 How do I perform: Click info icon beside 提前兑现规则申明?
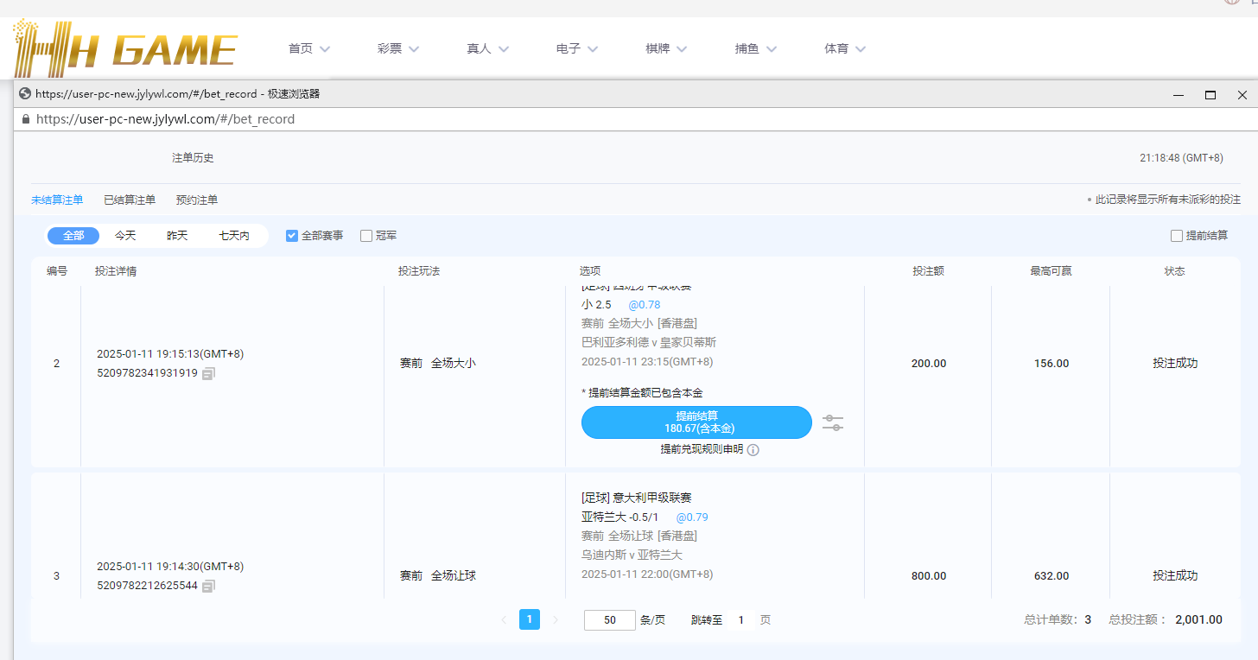[x=753, y=450]
